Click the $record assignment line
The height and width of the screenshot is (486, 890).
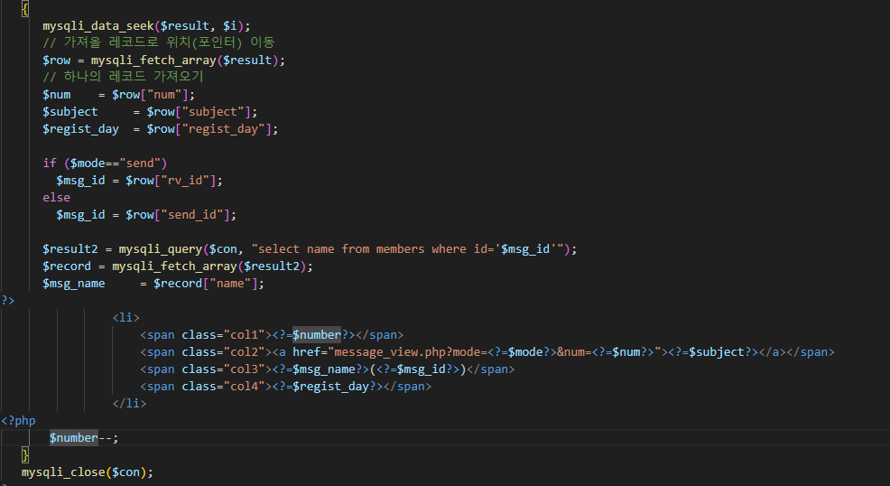click(x=177, y=266)
